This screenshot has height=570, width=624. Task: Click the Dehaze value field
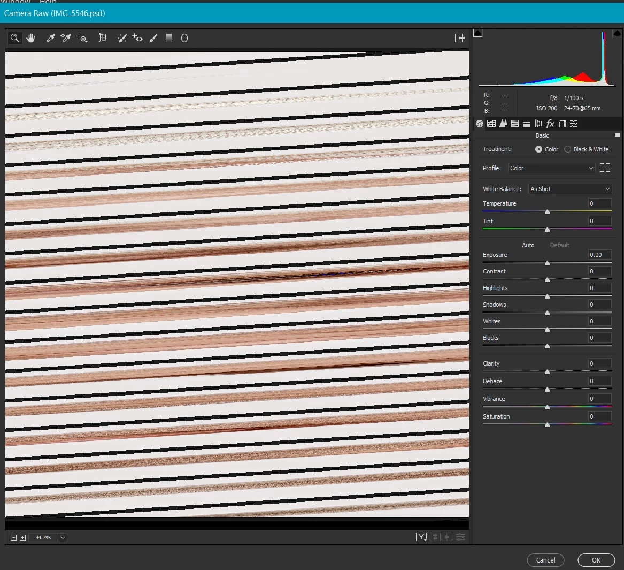(599, 381)
